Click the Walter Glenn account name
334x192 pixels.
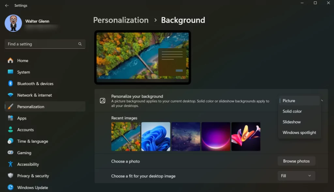(x=37, y=21)
